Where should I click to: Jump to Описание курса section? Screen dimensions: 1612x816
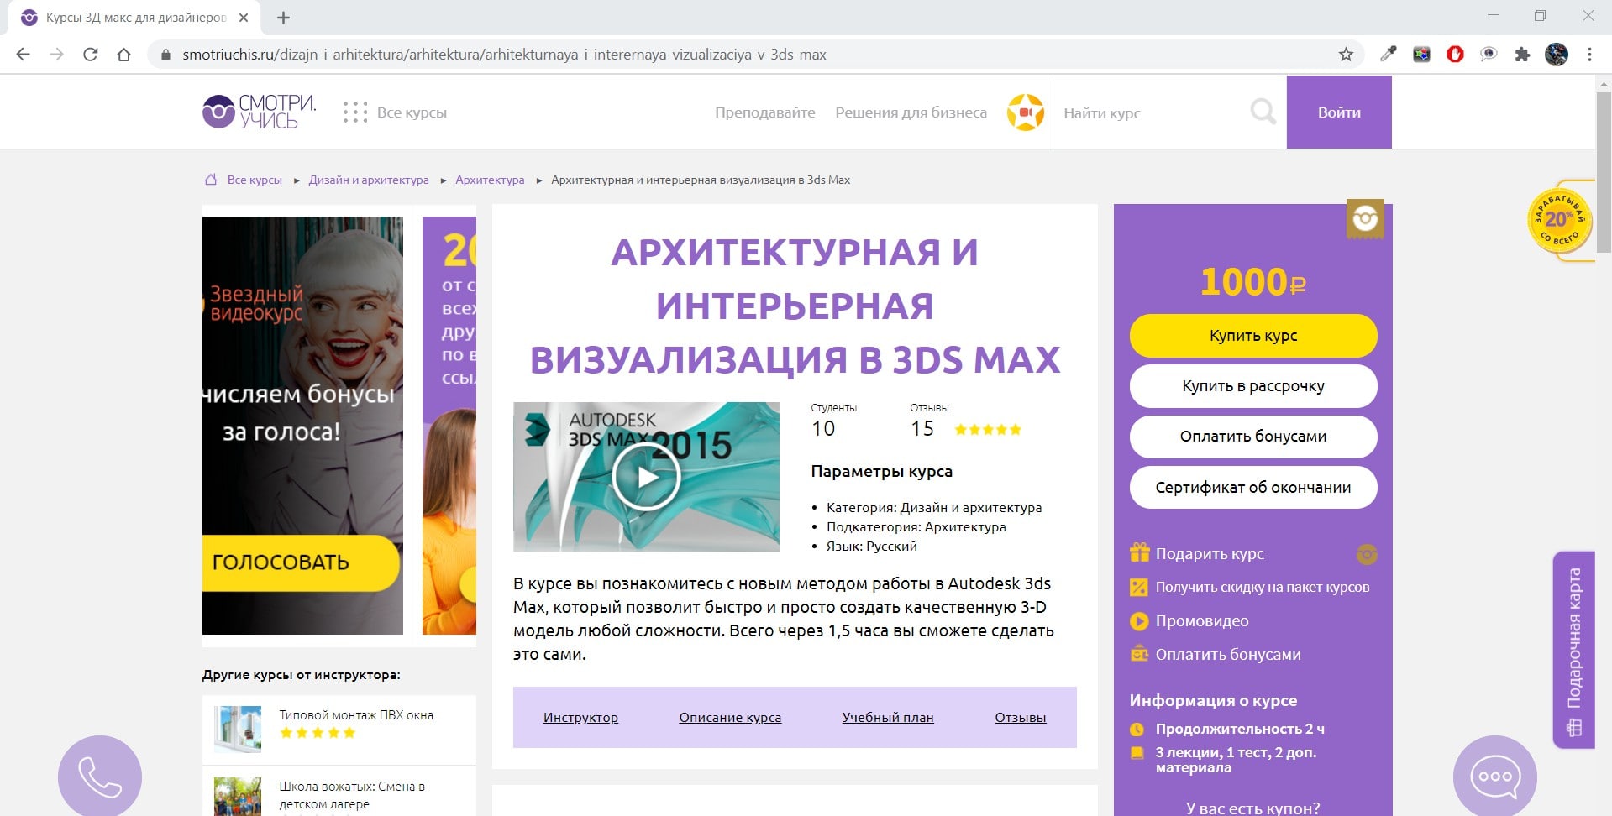[x=730, y=718]
